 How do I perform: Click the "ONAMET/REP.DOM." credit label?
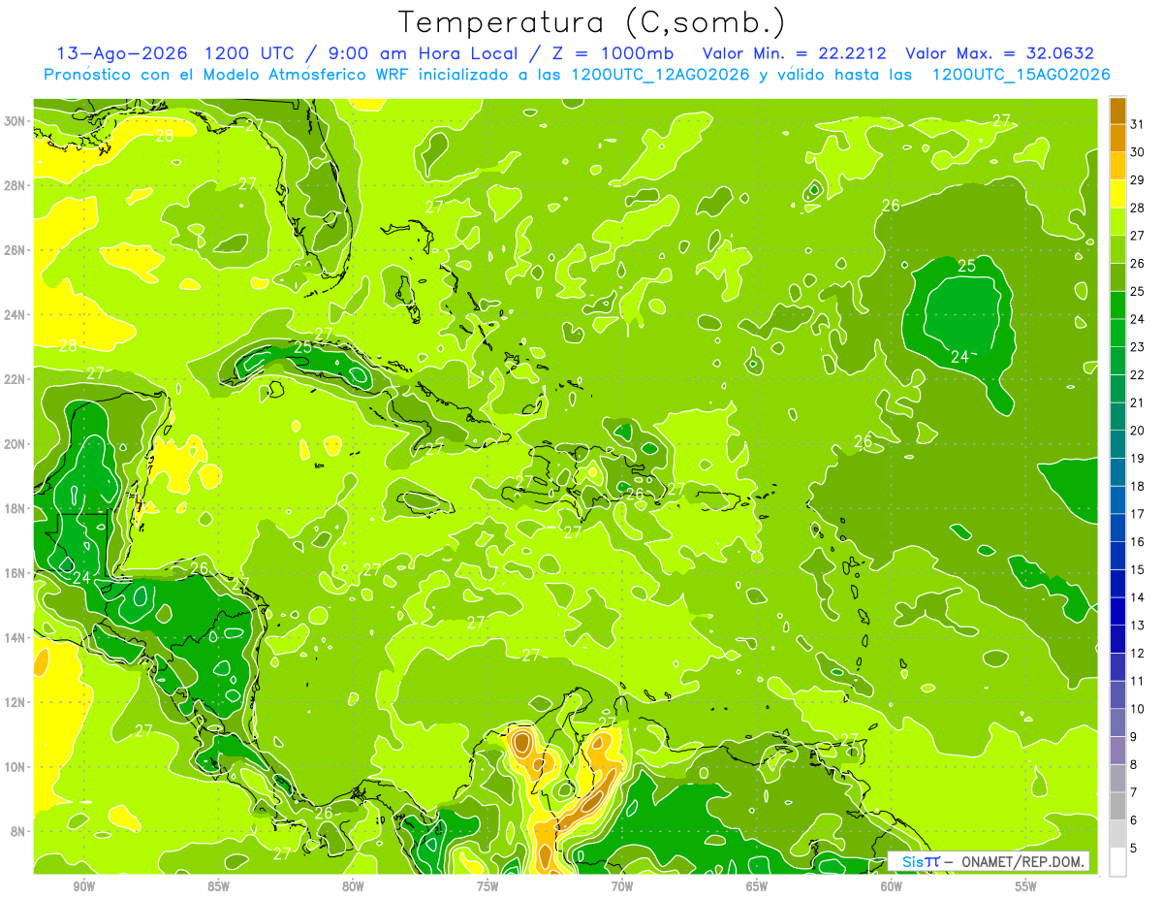click(1022, 861)
